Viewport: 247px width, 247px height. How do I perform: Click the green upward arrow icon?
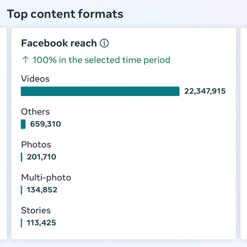[x=25, y=60]
